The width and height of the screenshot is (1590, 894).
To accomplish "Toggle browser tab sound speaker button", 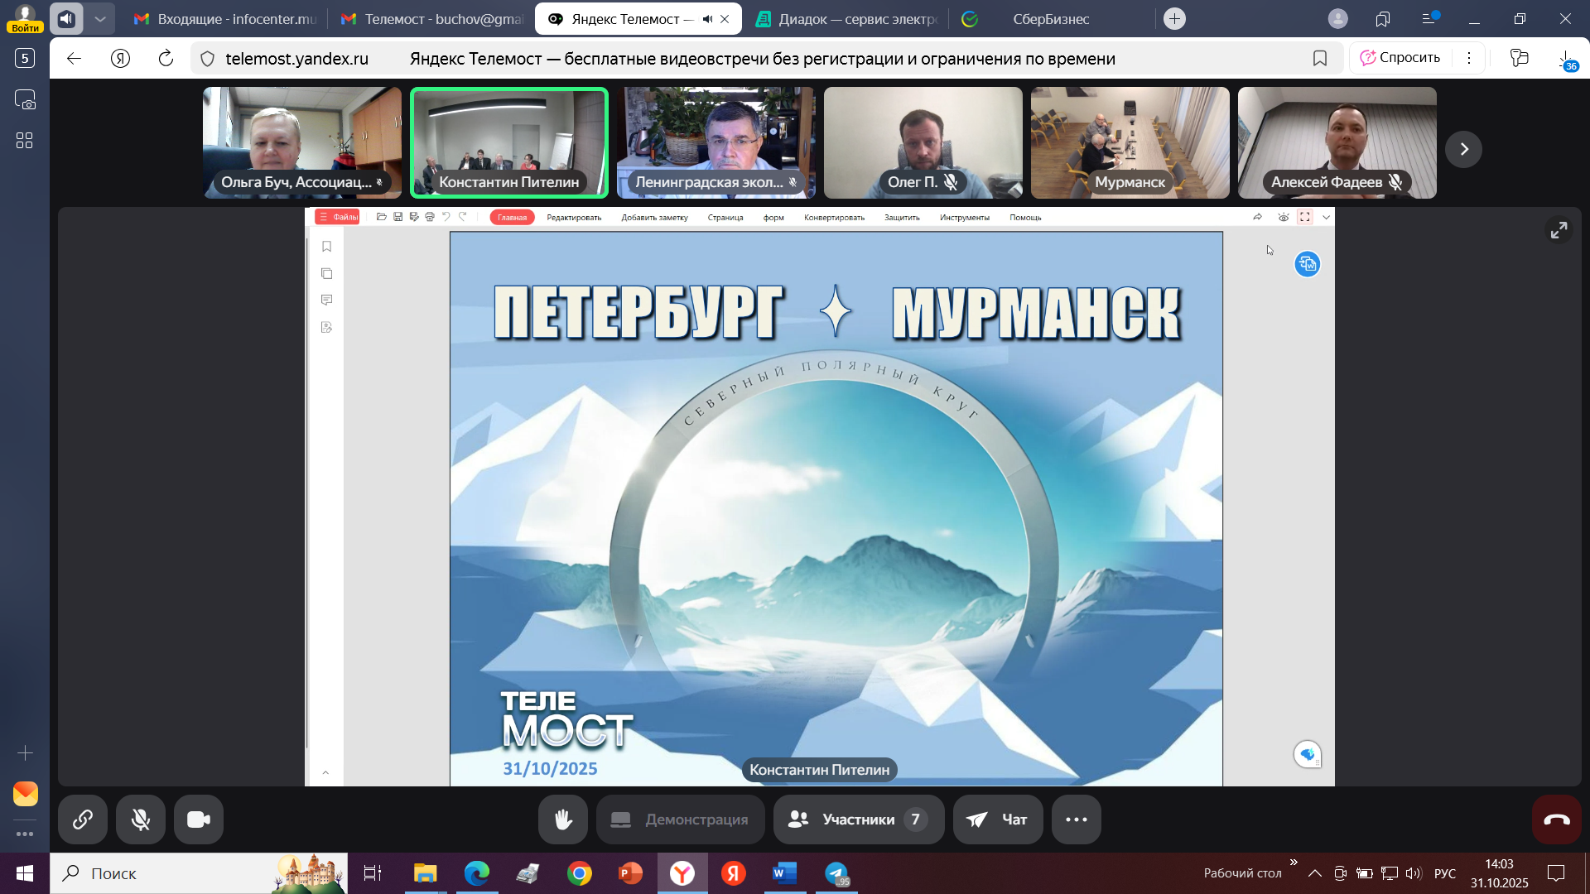I will (66, 18).
